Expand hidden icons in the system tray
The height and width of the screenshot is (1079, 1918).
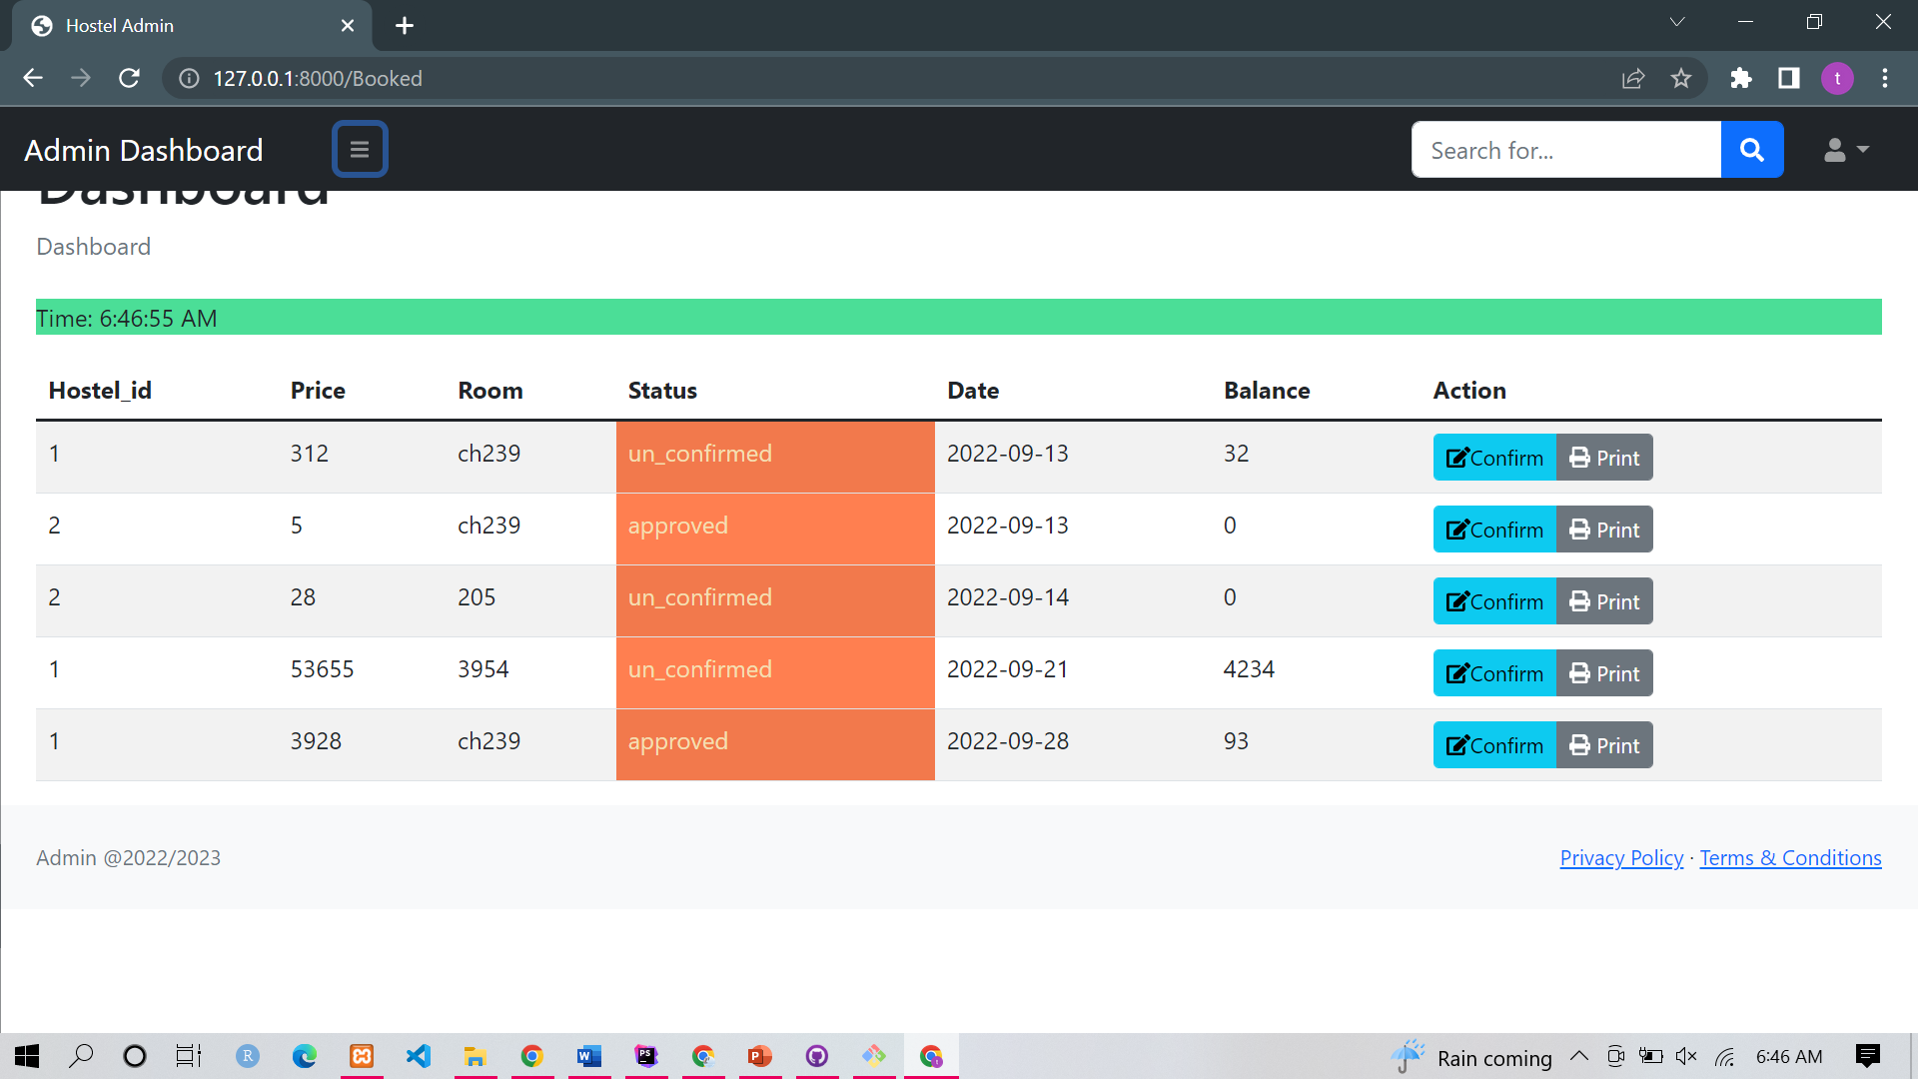click(x=1578, y=1056)
